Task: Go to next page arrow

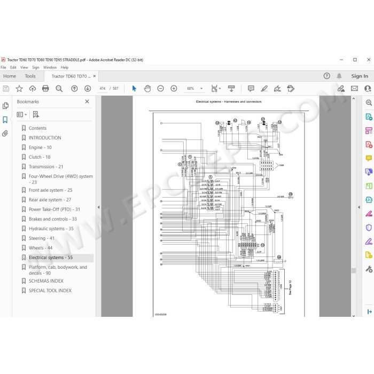Action: click(x=88, y=89)
